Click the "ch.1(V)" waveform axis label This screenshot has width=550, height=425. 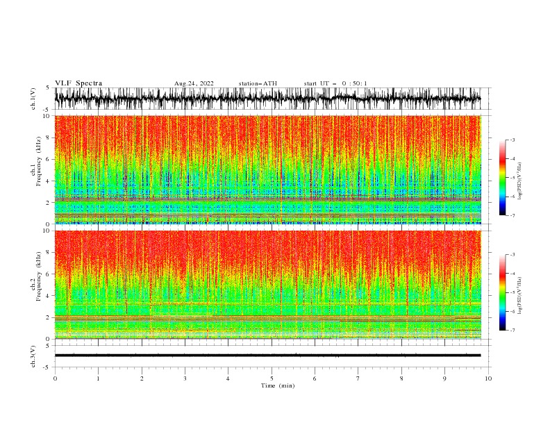click(x=33, y=99)
